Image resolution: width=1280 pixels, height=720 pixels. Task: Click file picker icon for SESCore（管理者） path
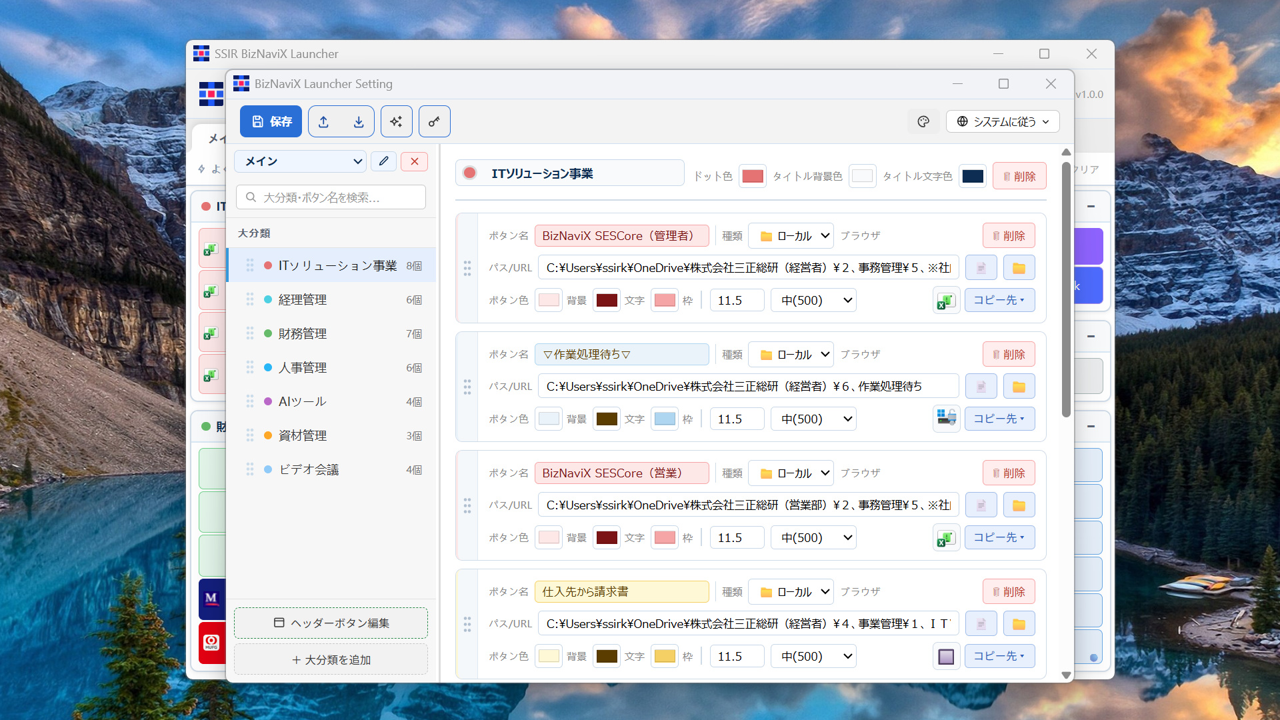(981, 267)
